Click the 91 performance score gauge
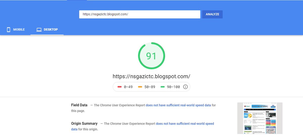This screenshot has height=138, width=303. click(x=151, y=56)
